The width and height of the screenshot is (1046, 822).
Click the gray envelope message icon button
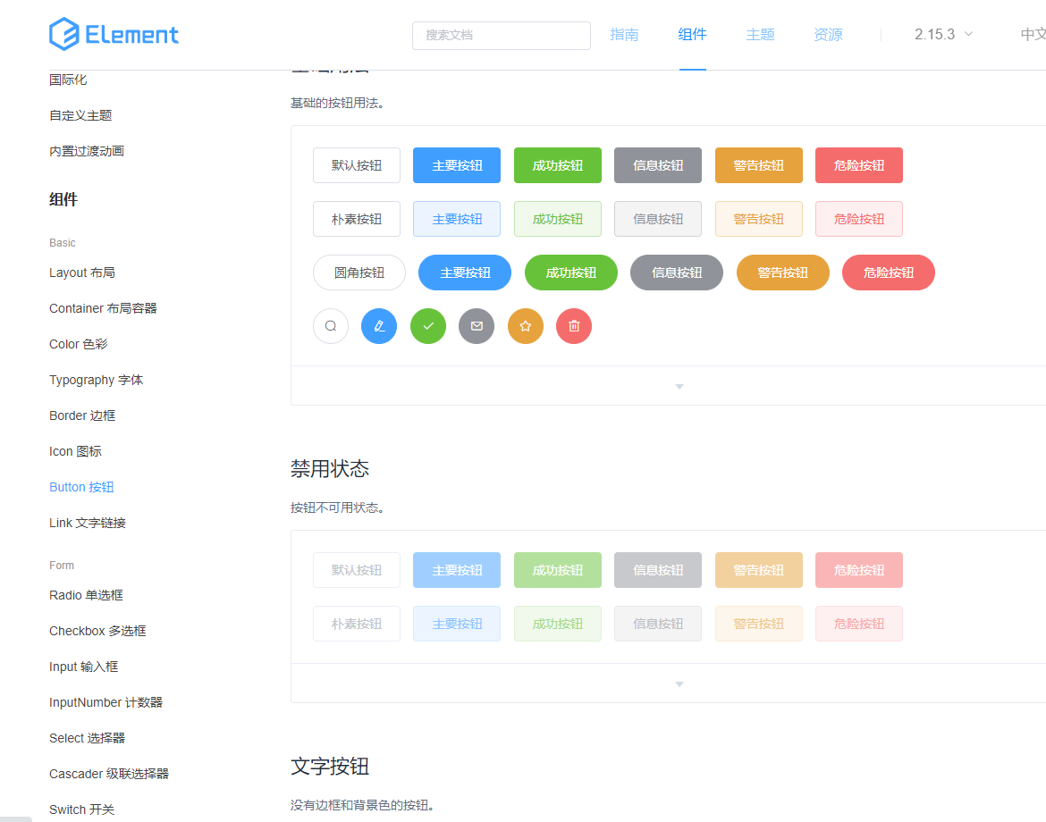click(477, 326)
